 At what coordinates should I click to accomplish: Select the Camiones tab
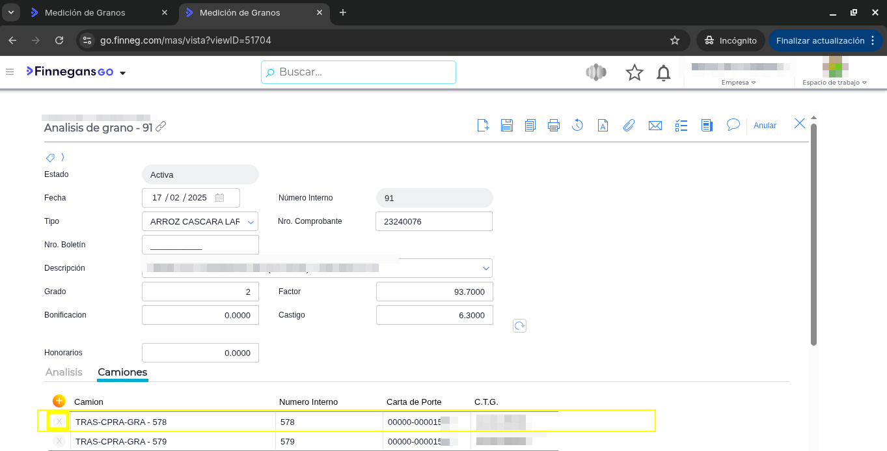[122, 372]
